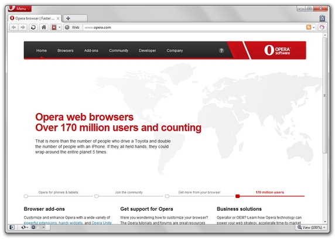
Task: Open the Opera Link sync icon in status bar
Action: point(23,227)
